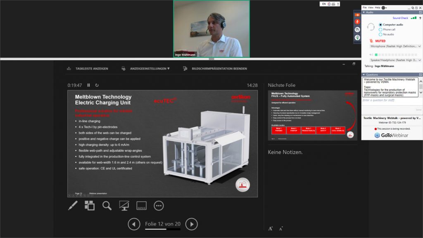Choose the Phone call audio option

[x=380, y=30]
